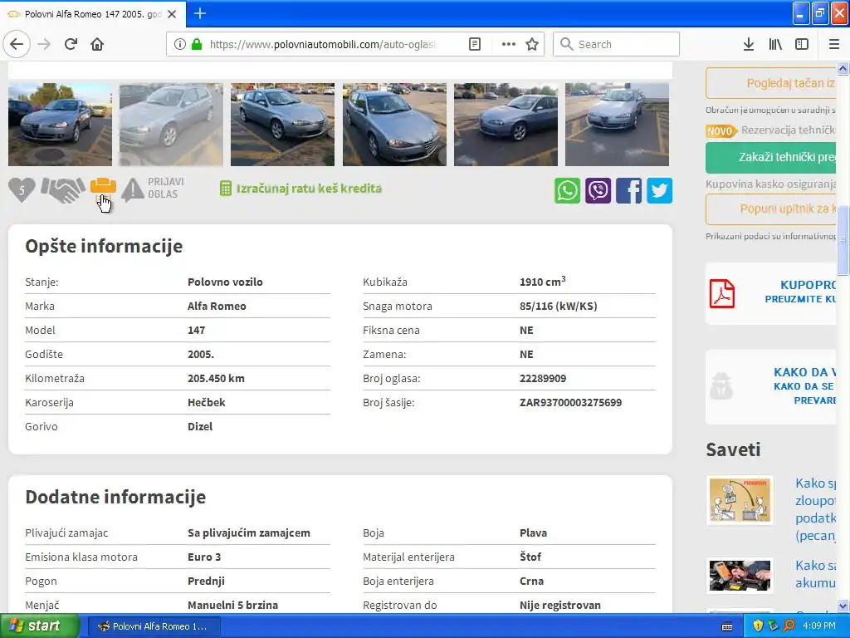Click the tray security shield icon

coord(758,626)
